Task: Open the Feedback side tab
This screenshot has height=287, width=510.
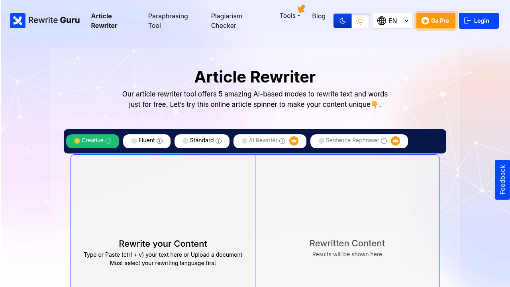Action: tap(502, 180)
